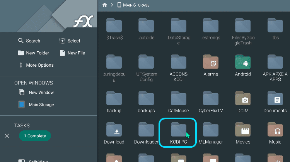
Task: Open the CyberFlixTV folder
Action: (x=211, y=102)
